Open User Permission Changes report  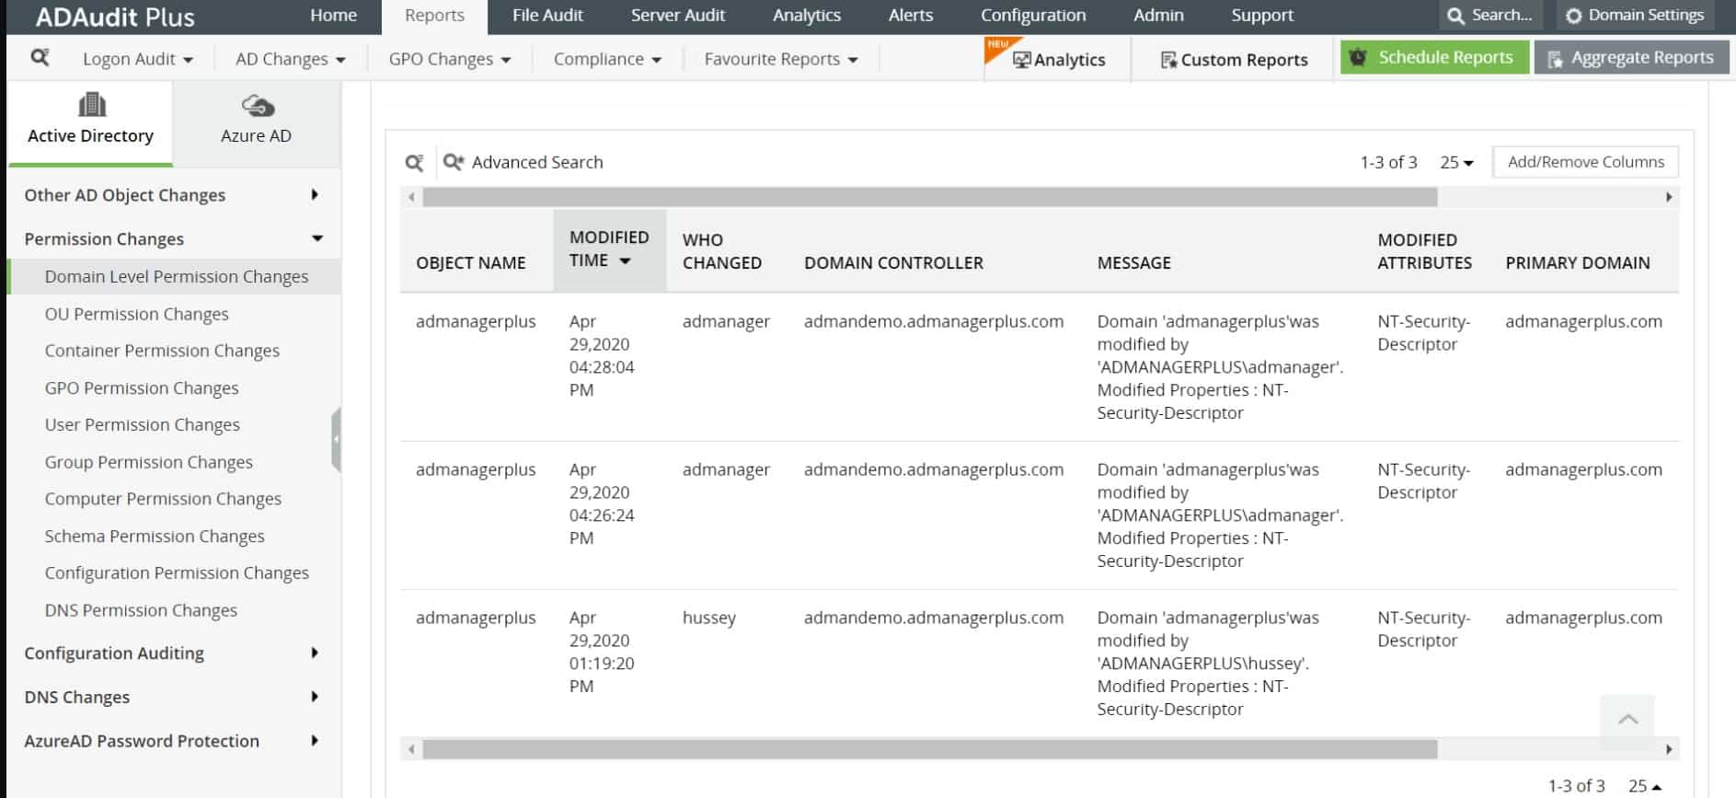pyautogui.click(x=143, y=425)
